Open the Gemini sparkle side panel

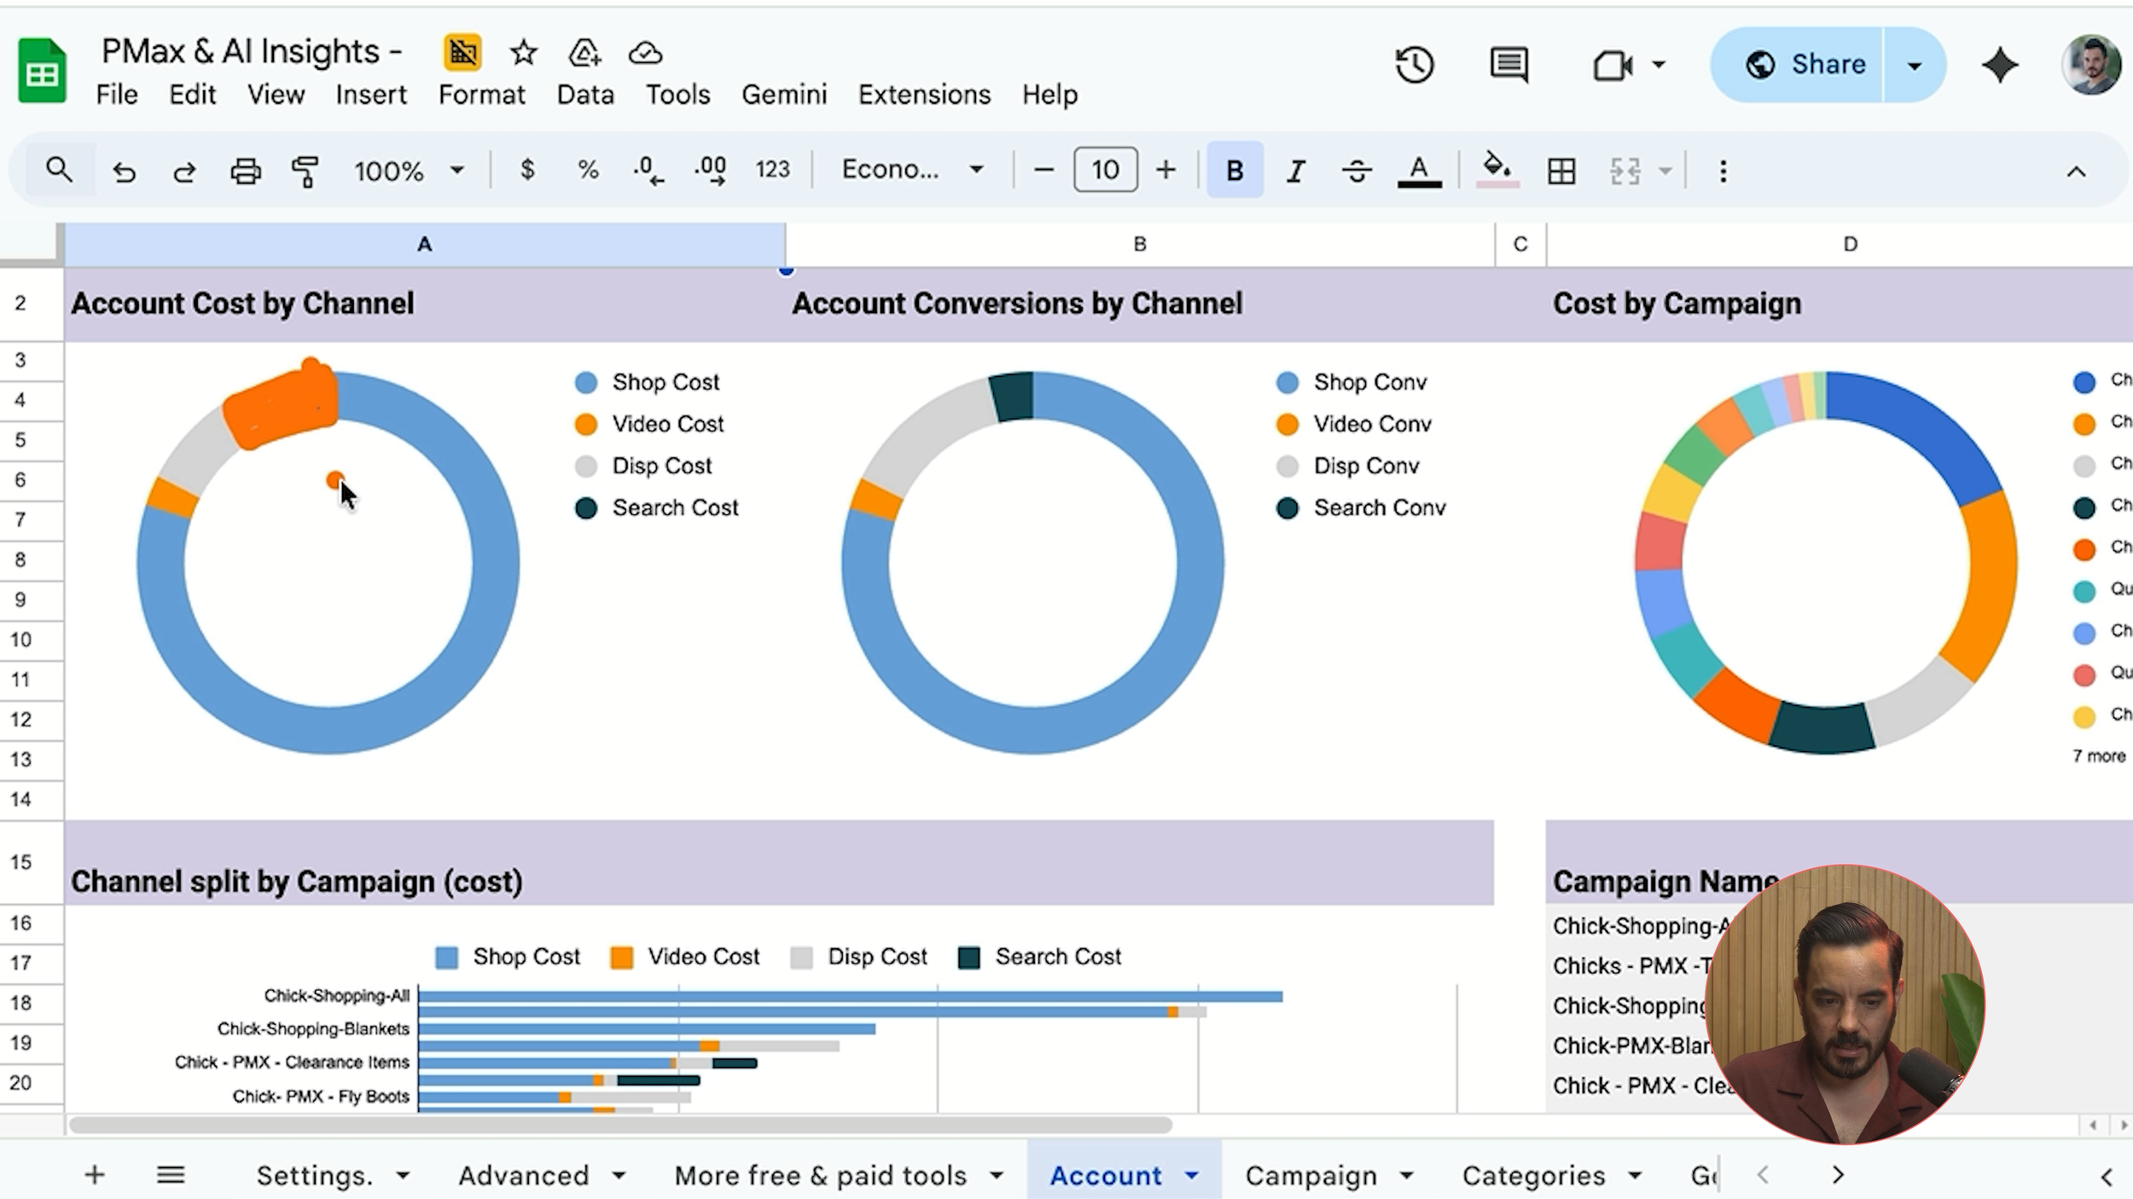(x=1999, y=65)
